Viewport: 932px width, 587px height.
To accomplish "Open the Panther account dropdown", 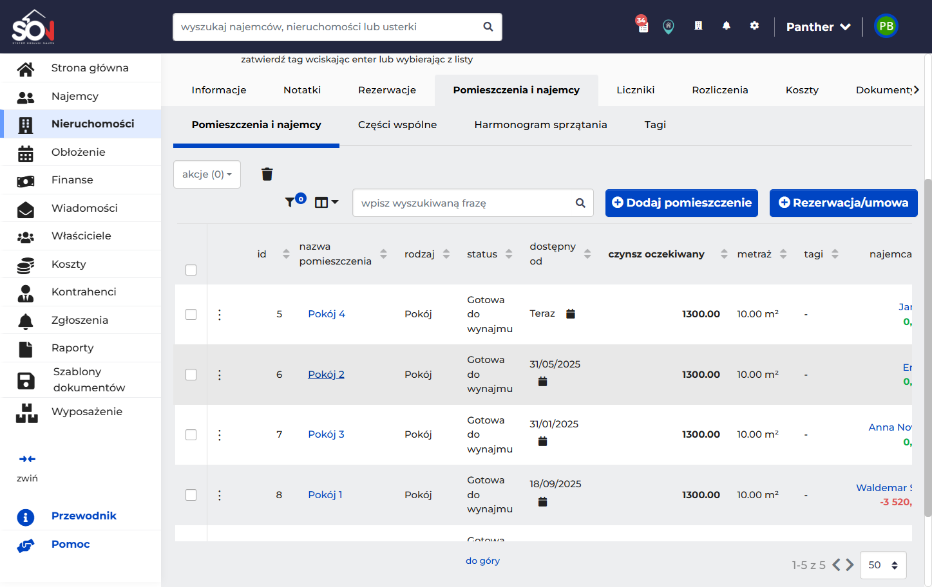I will tap(819, 27).
